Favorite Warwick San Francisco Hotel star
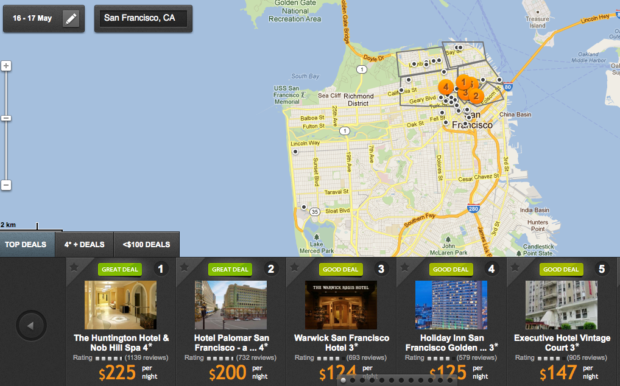 pyautogui.click(x=295, y=268)
